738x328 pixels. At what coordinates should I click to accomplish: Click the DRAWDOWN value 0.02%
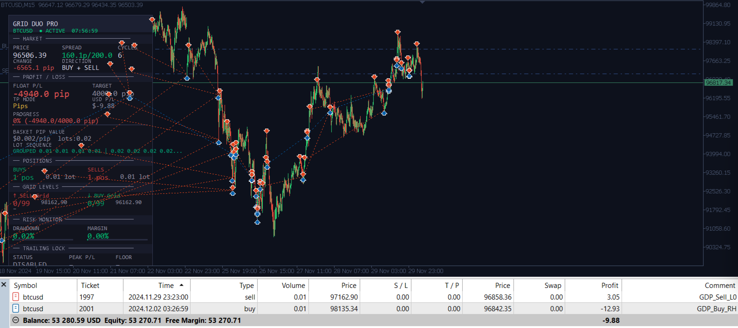[x=23, y=236]
